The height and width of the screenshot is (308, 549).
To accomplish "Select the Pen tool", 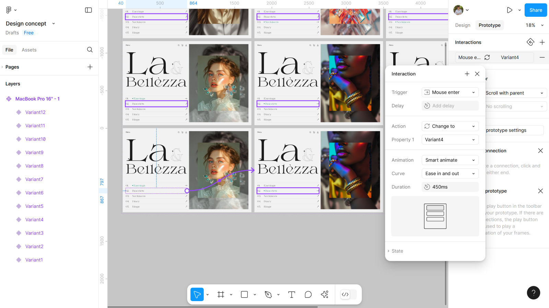I will pos(268,294).
